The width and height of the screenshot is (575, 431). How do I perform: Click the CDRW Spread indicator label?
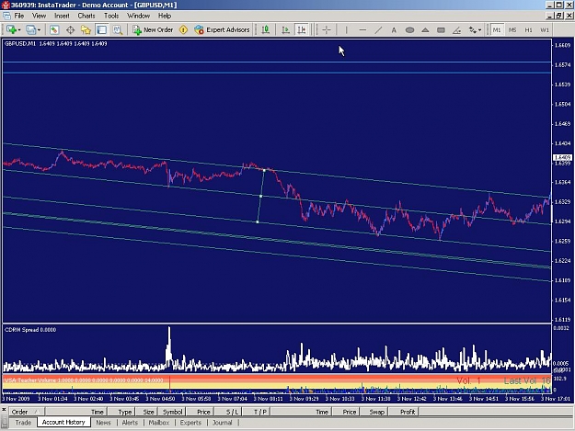(x=30, y=330)
